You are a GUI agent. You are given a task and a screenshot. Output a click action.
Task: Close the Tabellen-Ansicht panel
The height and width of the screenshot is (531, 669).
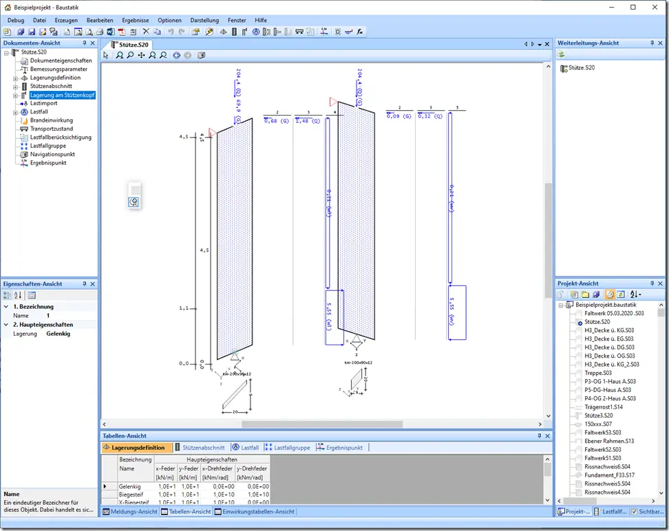[548, 436]
